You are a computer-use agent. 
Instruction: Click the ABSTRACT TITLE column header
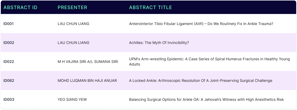[x=150, y=8]
